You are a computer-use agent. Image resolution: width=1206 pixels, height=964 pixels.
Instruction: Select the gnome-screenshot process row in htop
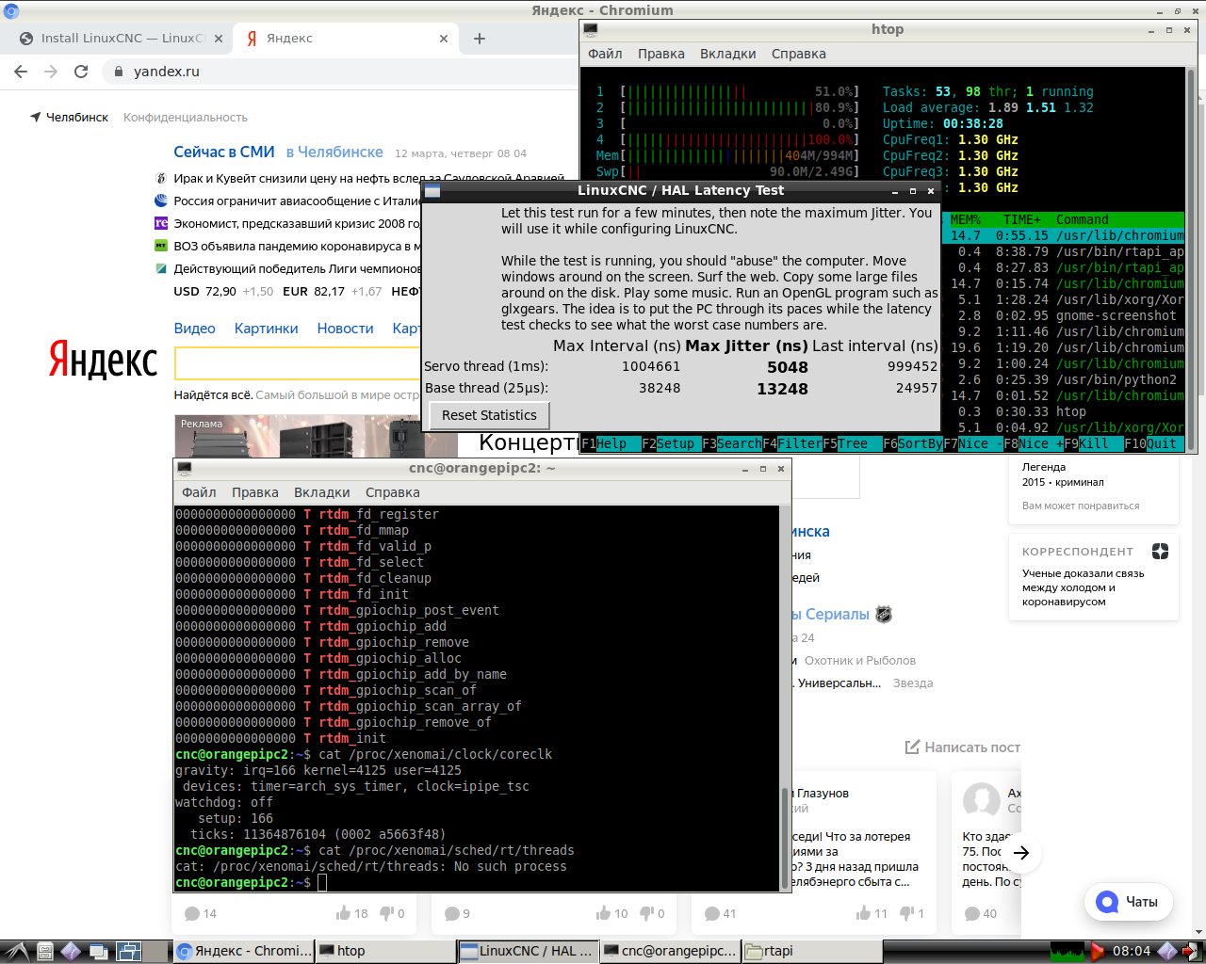pos(1064,315)
